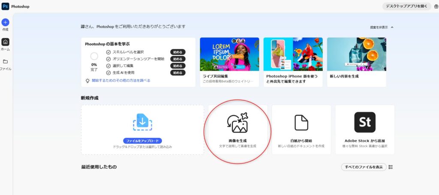
Task: Click 始める for オリエンテーションツアーを開始
Action: (178, 59)
